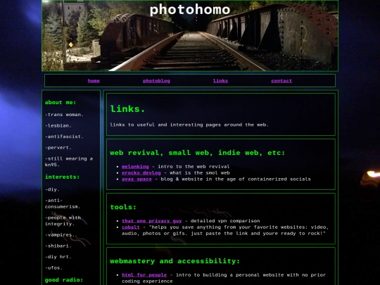This screenshot has height=285, width=380.
Task: Click the '-diy hrt.' interest line
Action: point(58,257)
